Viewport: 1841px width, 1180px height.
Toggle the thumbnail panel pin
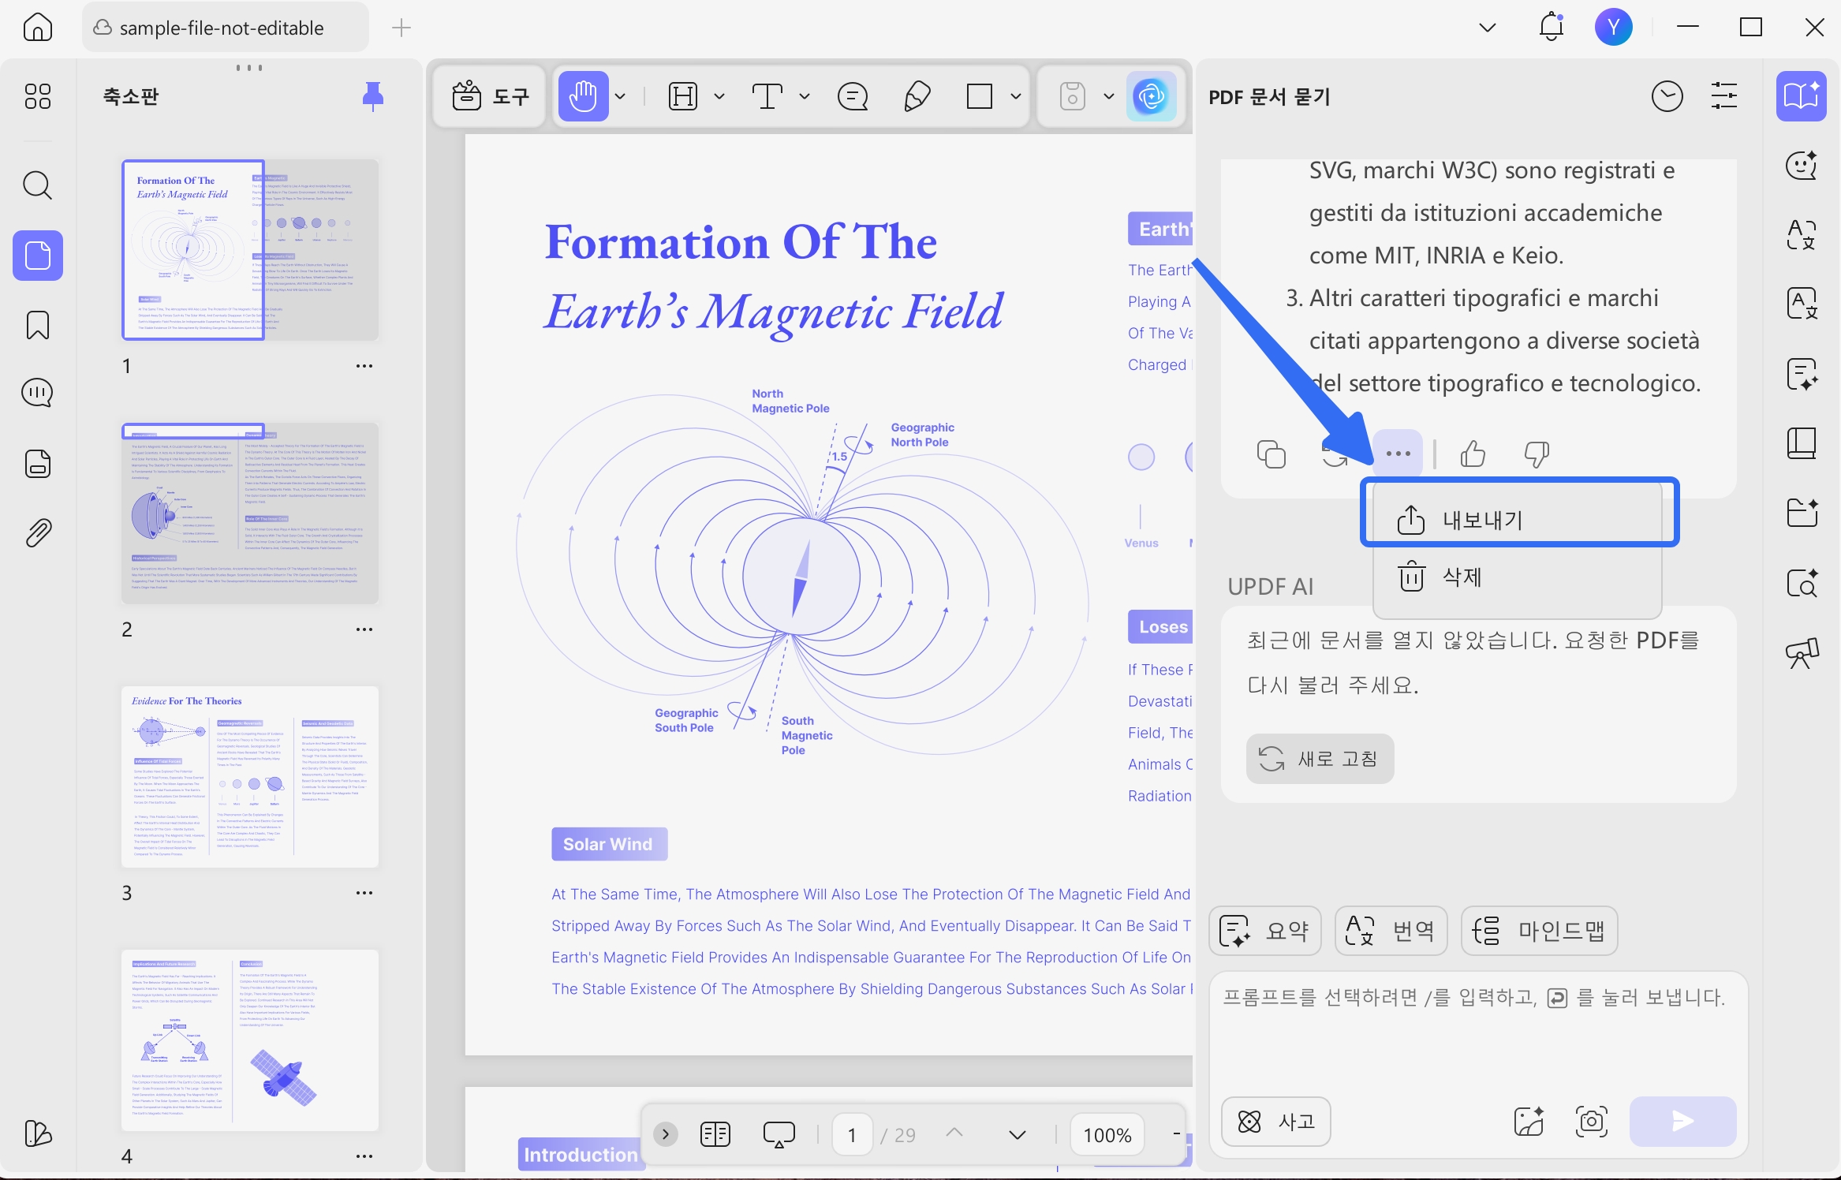click(x=372, y=96)
